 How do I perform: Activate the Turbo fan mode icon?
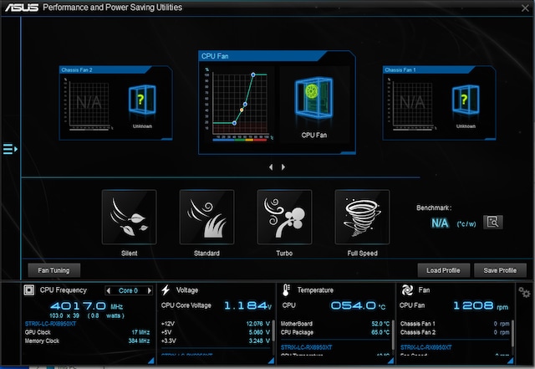[x=284, y=217]
